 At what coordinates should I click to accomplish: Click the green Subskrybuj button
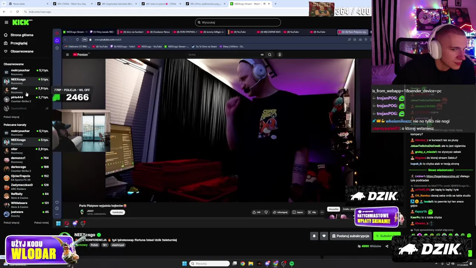point(387,236)
